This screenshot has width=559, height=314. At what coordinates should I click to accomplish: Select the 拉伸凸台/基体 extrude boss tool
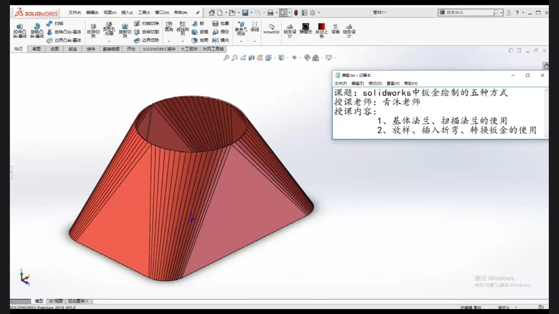[x=20, y=31]
